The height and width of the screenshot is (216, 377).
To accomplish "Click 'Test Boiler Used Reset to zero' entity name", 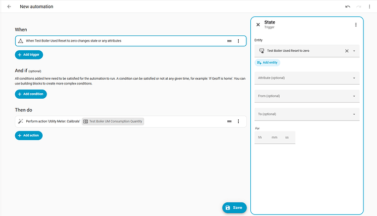I will pos(288,51).
